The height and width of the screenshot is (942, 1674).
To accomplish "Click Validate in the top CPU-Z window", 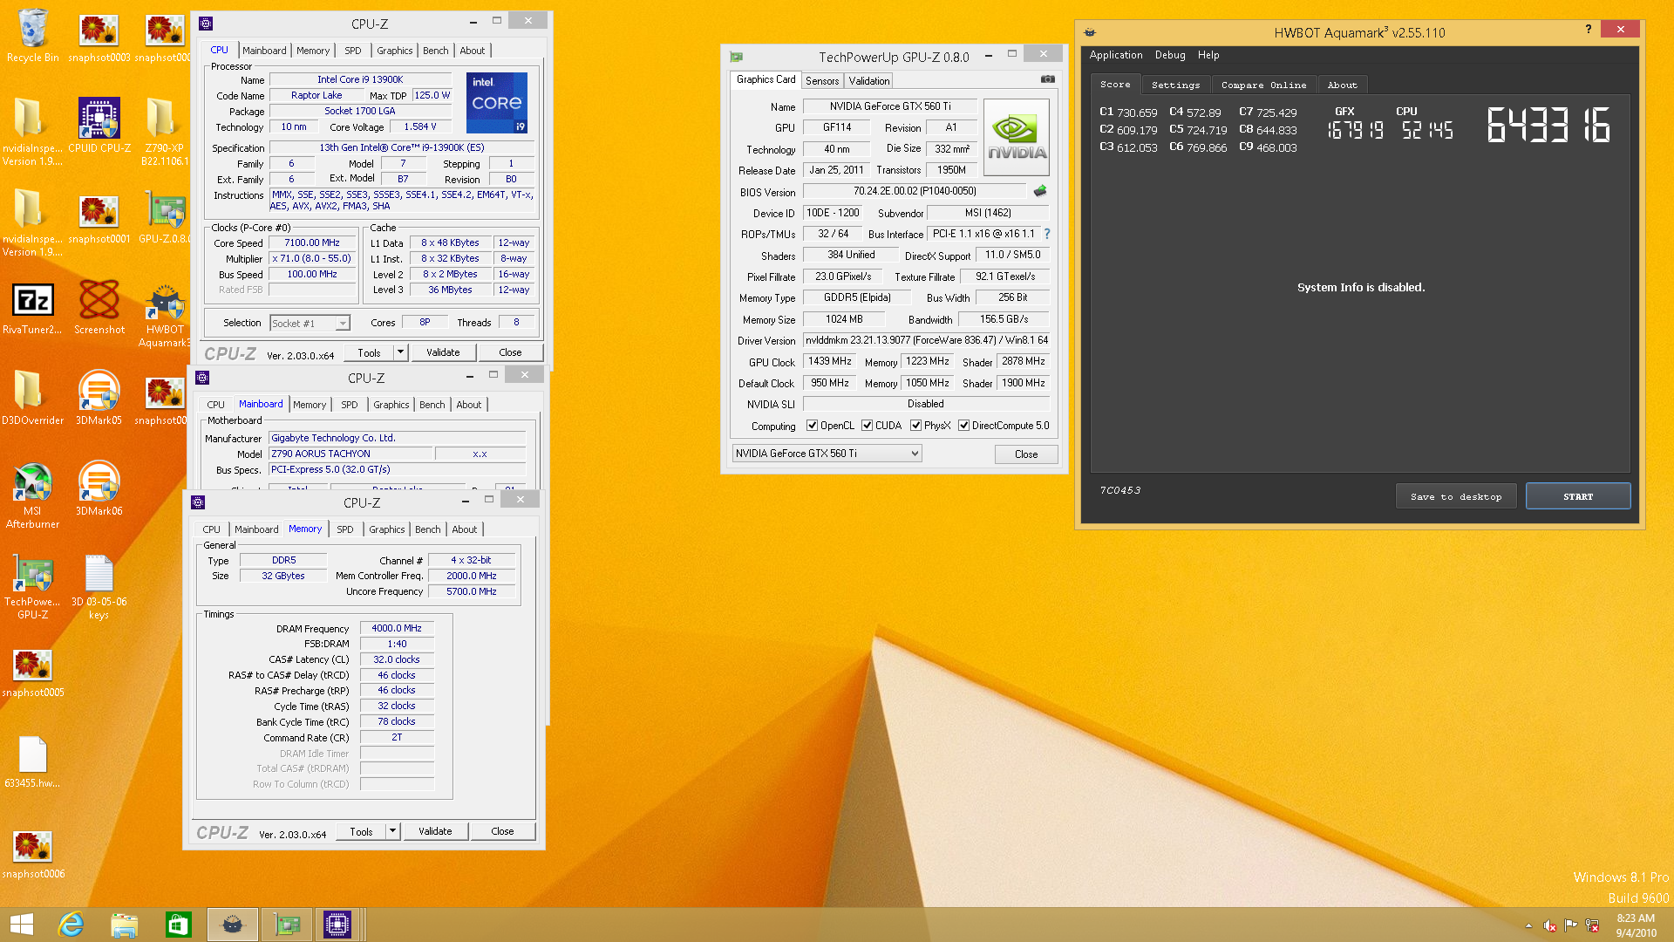I will [x=443, y=352].
